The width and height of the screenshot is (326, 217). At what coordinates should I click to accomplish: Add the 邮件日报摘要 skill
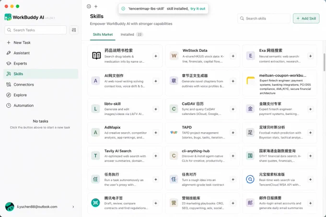coord(310,203)
